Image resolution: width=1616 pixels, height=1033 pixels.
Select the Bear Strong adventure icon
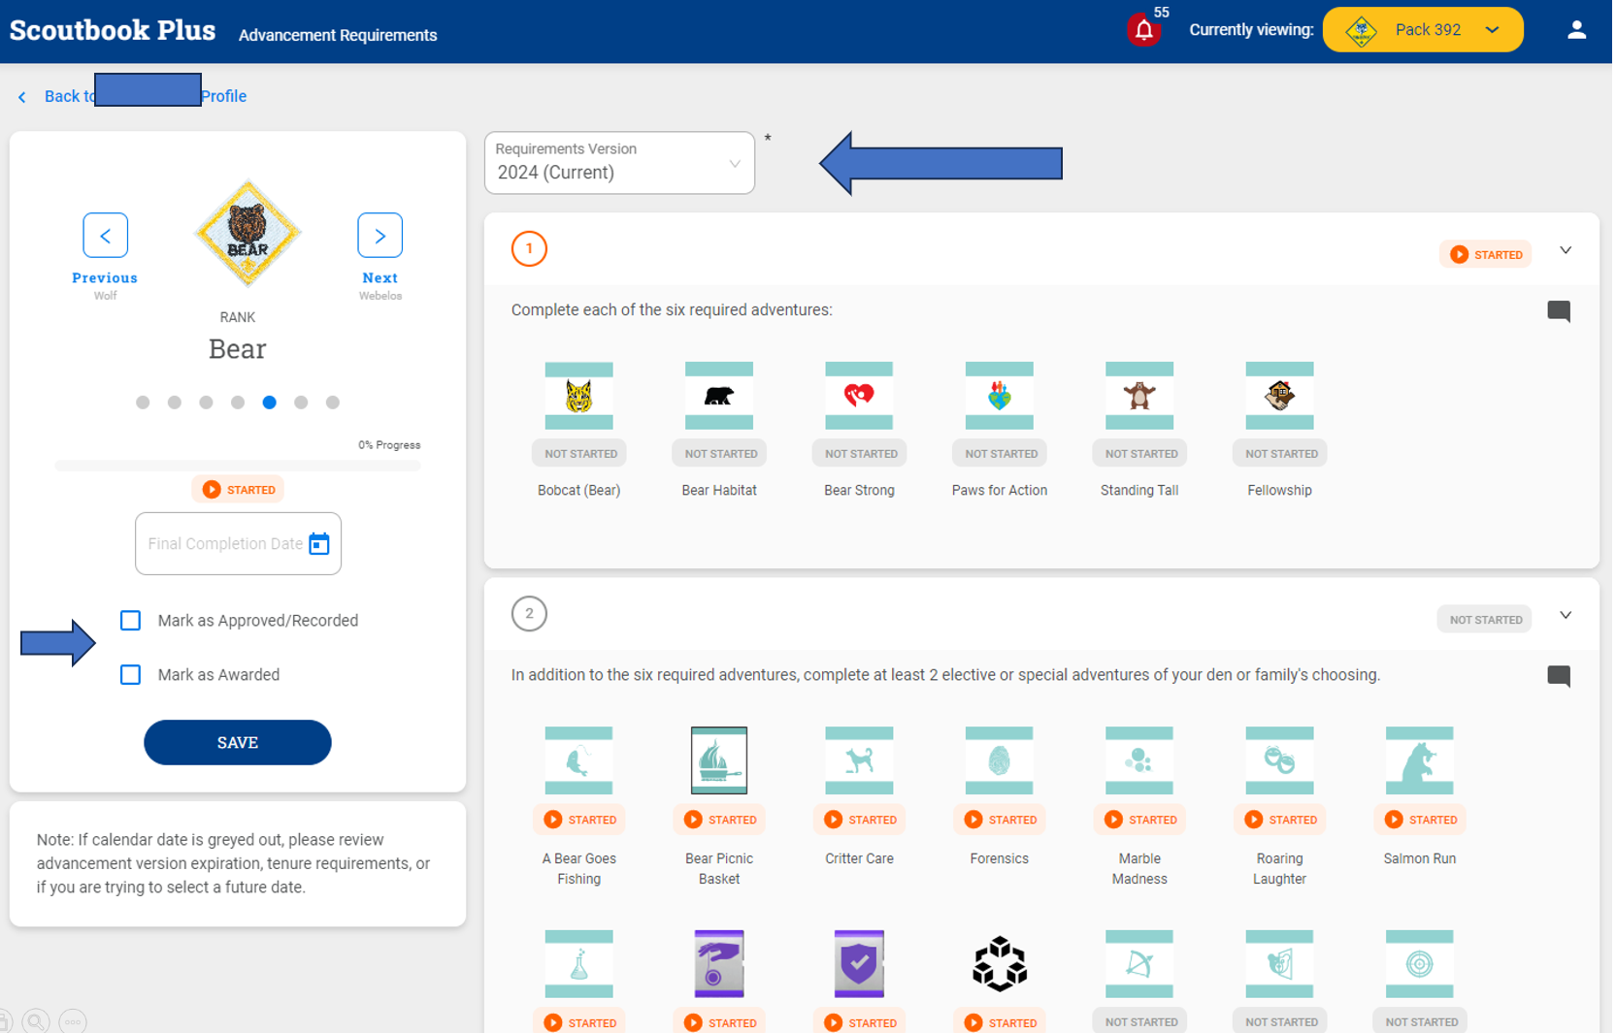tap(861, 396)
